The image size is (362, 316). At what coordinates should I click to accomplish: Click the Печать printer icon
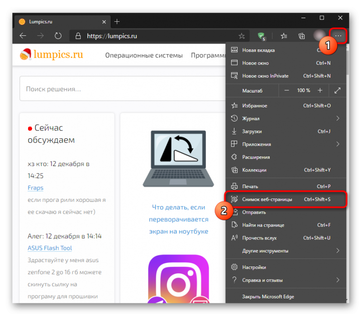[x=234, y=186]
